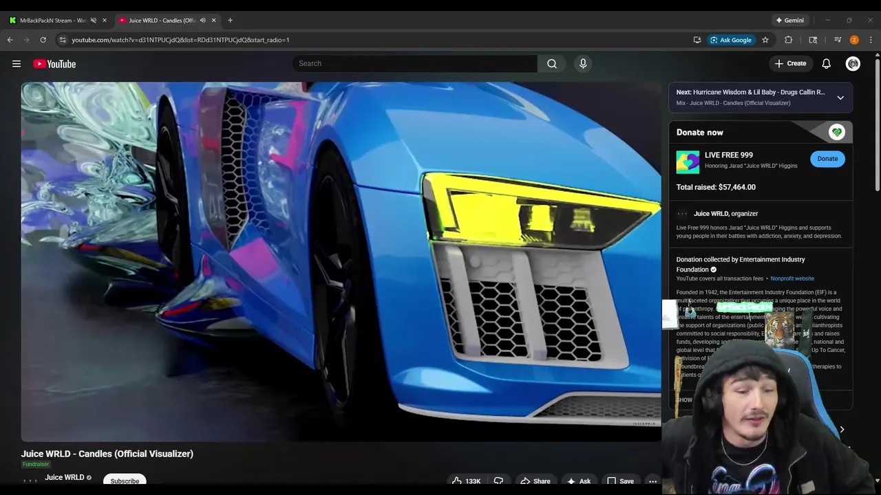Screen dimensions: 881x495
Task: Open YouTube notifications bell
Action: point(827,64)
